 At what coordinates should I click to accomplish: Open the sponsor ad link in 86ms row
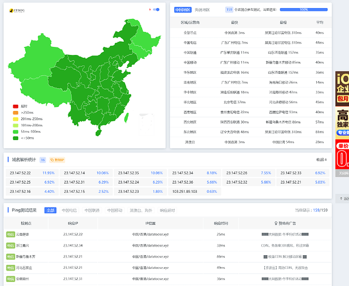[285, 257]
